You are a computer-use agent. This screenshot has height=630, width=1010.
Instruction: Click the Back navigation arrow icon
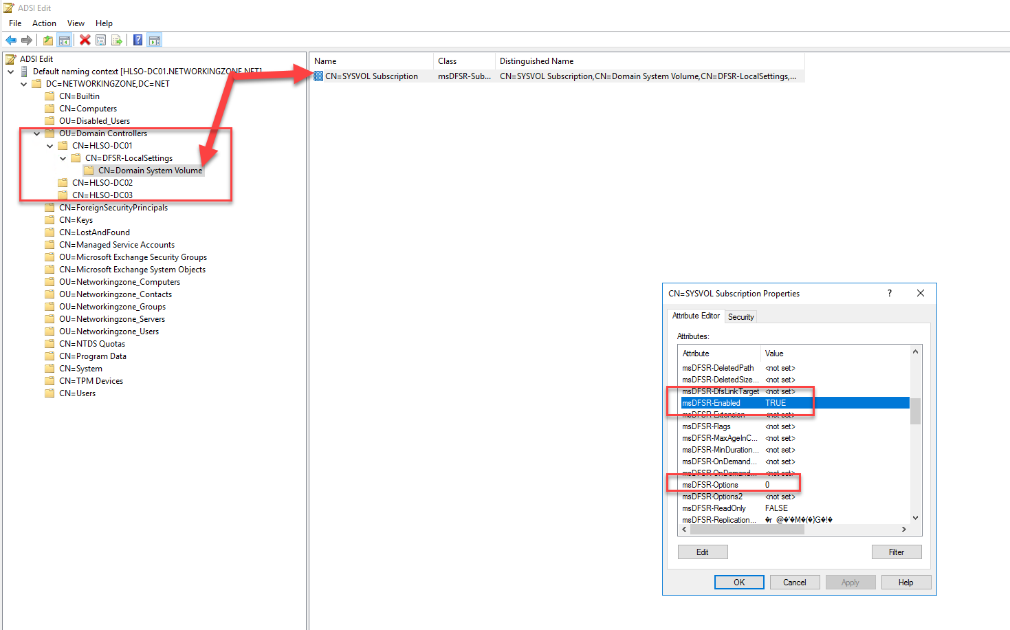tap(11, 39)
